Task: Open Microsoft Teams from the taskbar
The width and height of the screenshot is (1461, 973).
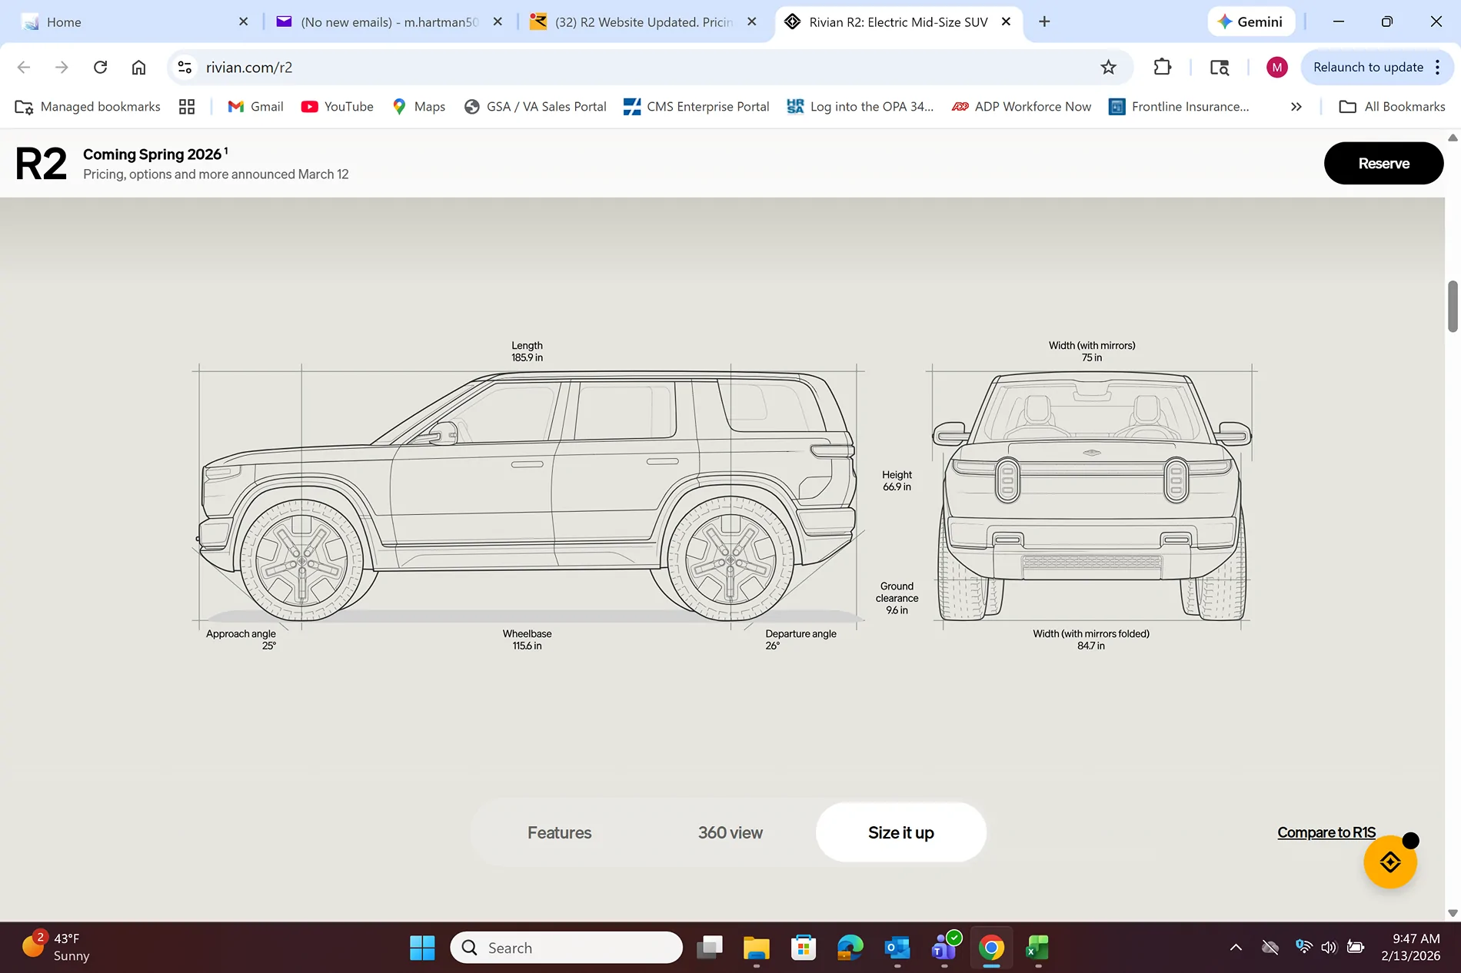Action: click(944, 948)
